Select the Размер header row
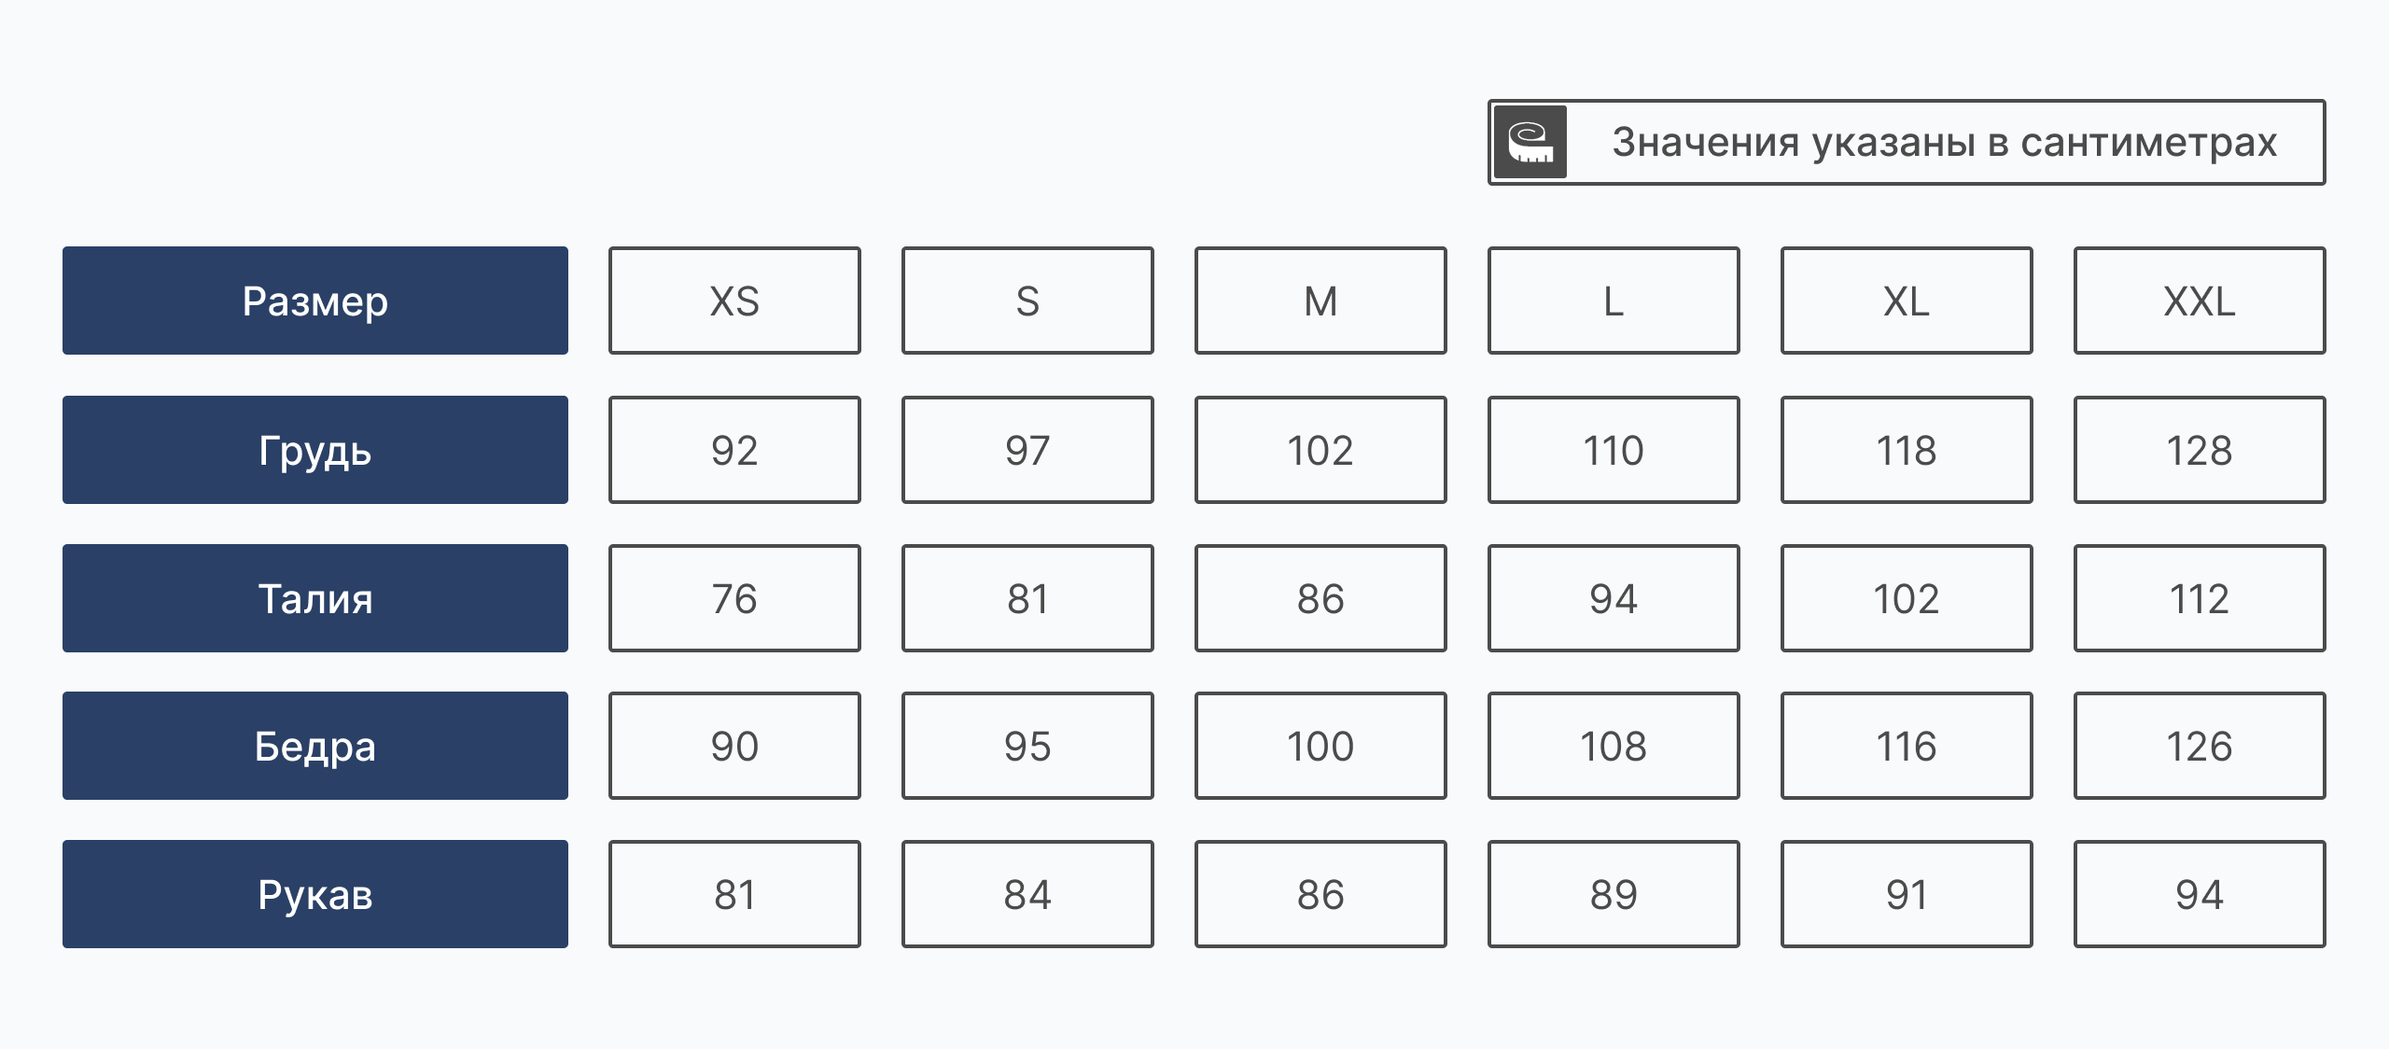2389x1049 pixels. 314,301
